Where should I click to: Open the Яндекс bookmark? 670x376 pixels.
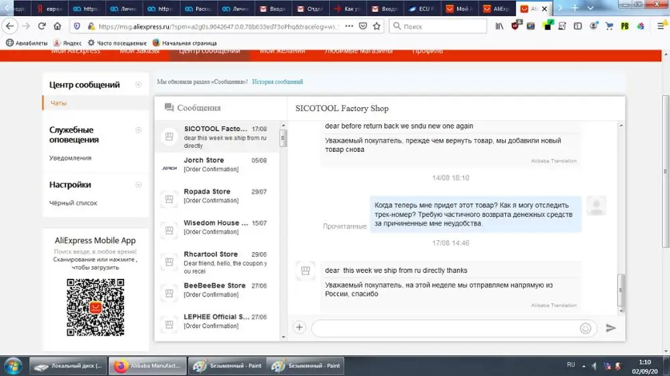point(68,43)
